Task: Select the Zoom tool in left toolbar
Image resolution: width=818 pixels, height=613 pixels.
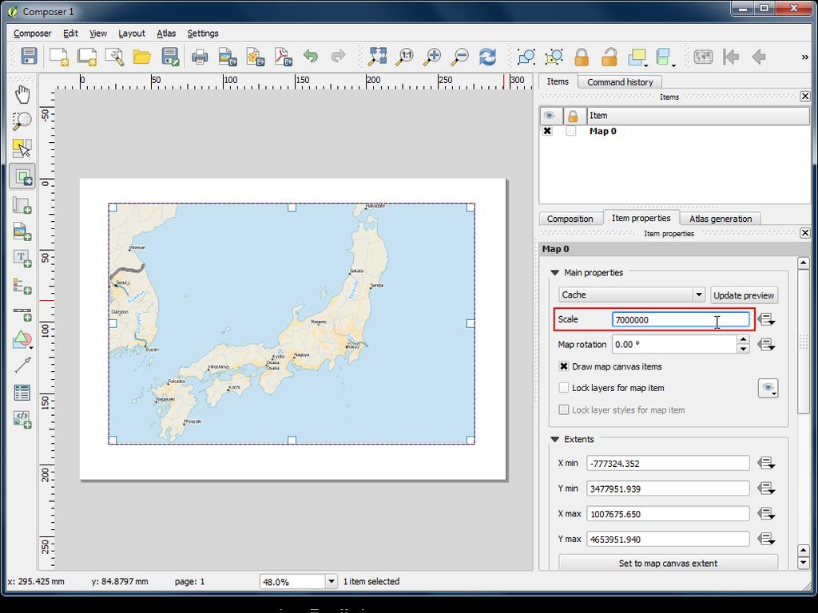Action: pyautogui.click(x=22, y=121)
